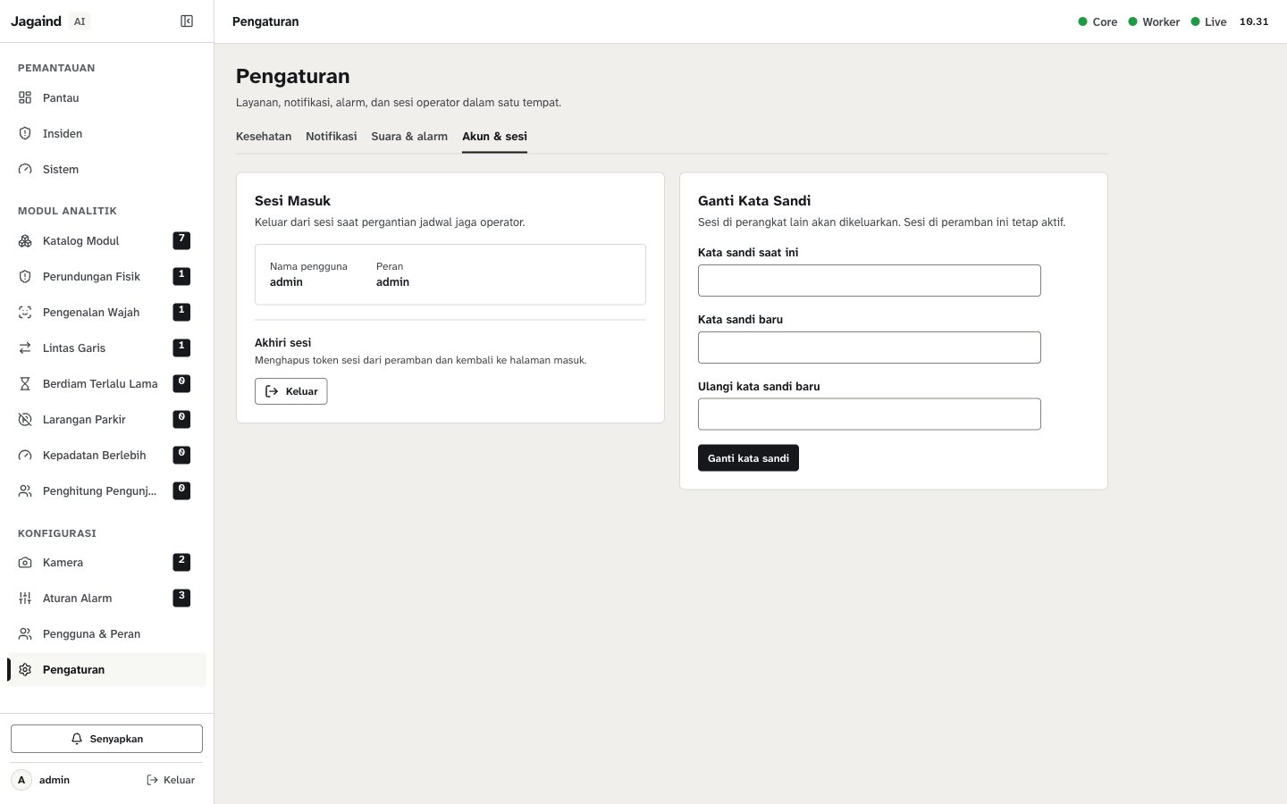The width and height of the screenshot is (1287, 804).
Task: Focus the Kata sandi saat ini field
Action: 870,281
